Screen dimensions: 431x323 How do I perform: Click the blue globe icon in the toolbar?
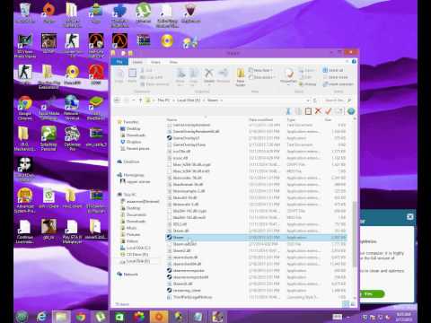(x=351, y=111)
